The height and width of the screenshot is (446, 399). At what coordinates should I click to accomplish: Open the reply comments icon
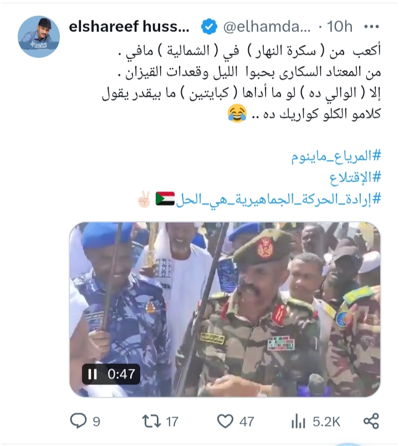[78, 421]
